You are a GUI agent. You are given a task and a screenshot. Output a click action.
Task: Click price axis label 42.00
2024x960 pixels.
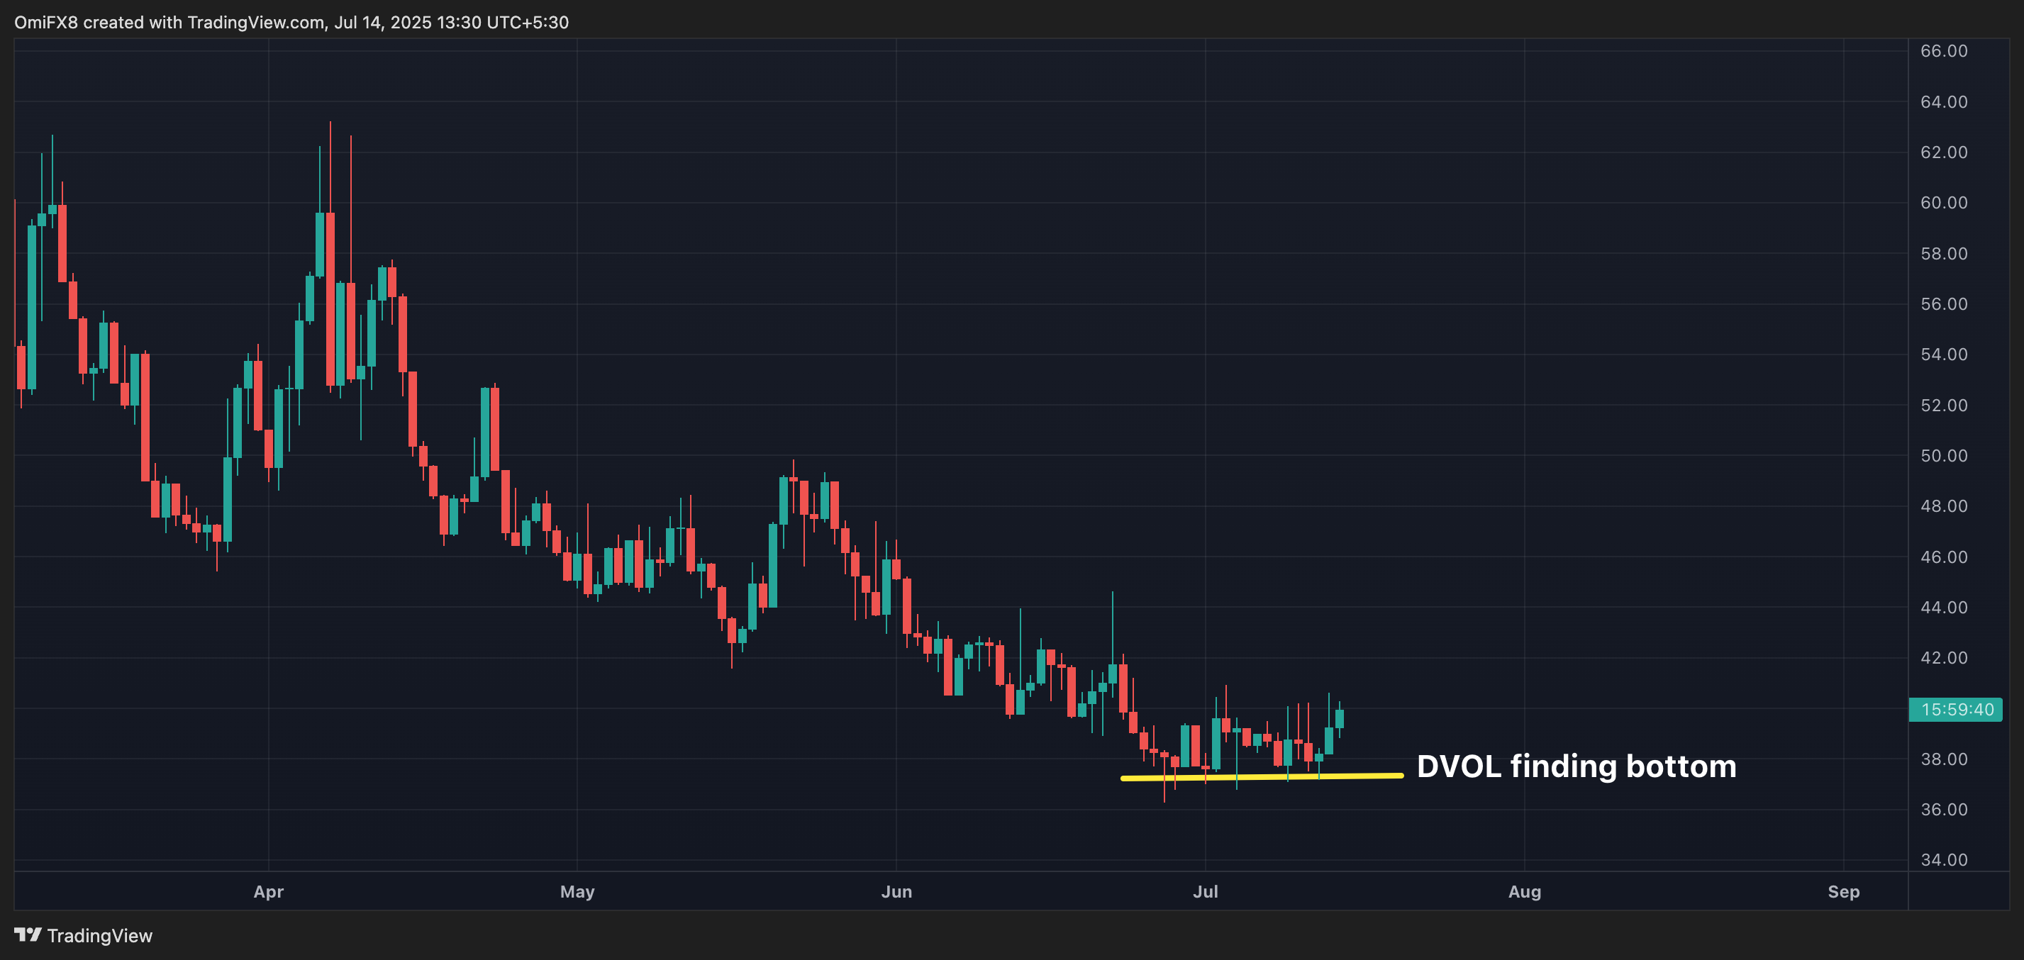1944,657
